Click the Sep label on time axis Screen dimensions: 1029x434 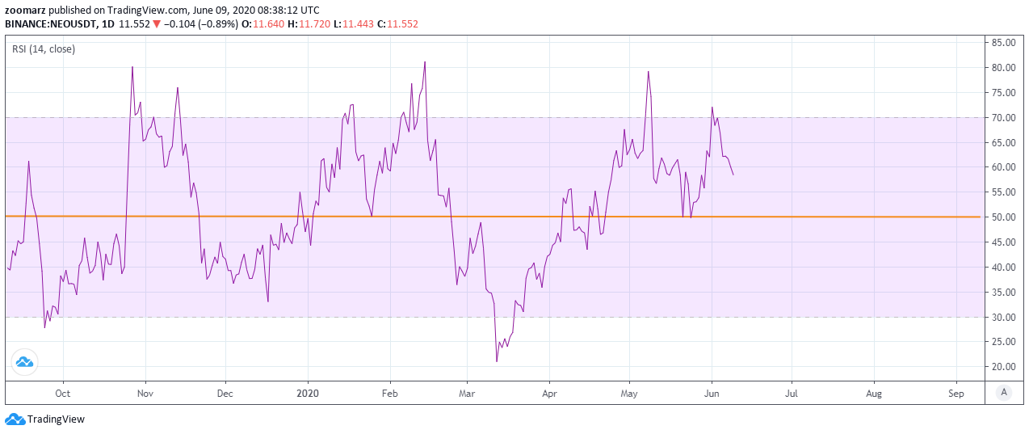[956, 394]
